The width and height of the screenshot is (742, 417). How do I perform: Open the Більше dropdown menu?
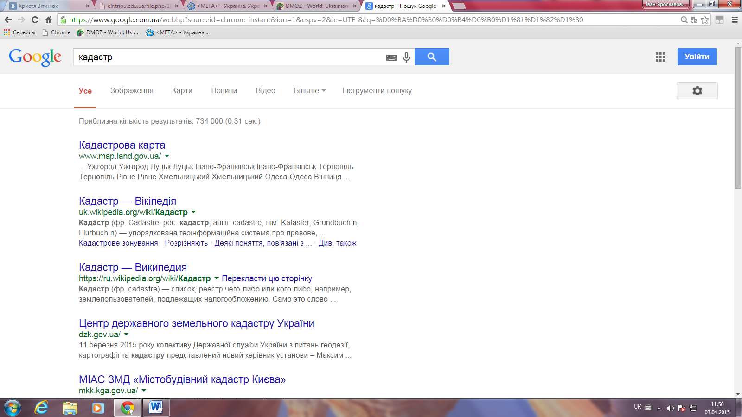click(x=310, y=91)
